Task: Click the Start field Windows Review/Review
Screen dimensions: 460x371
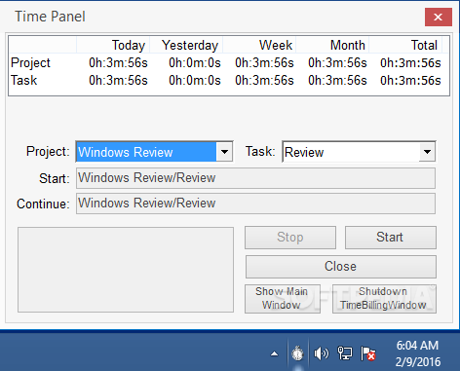Action: 255,178
